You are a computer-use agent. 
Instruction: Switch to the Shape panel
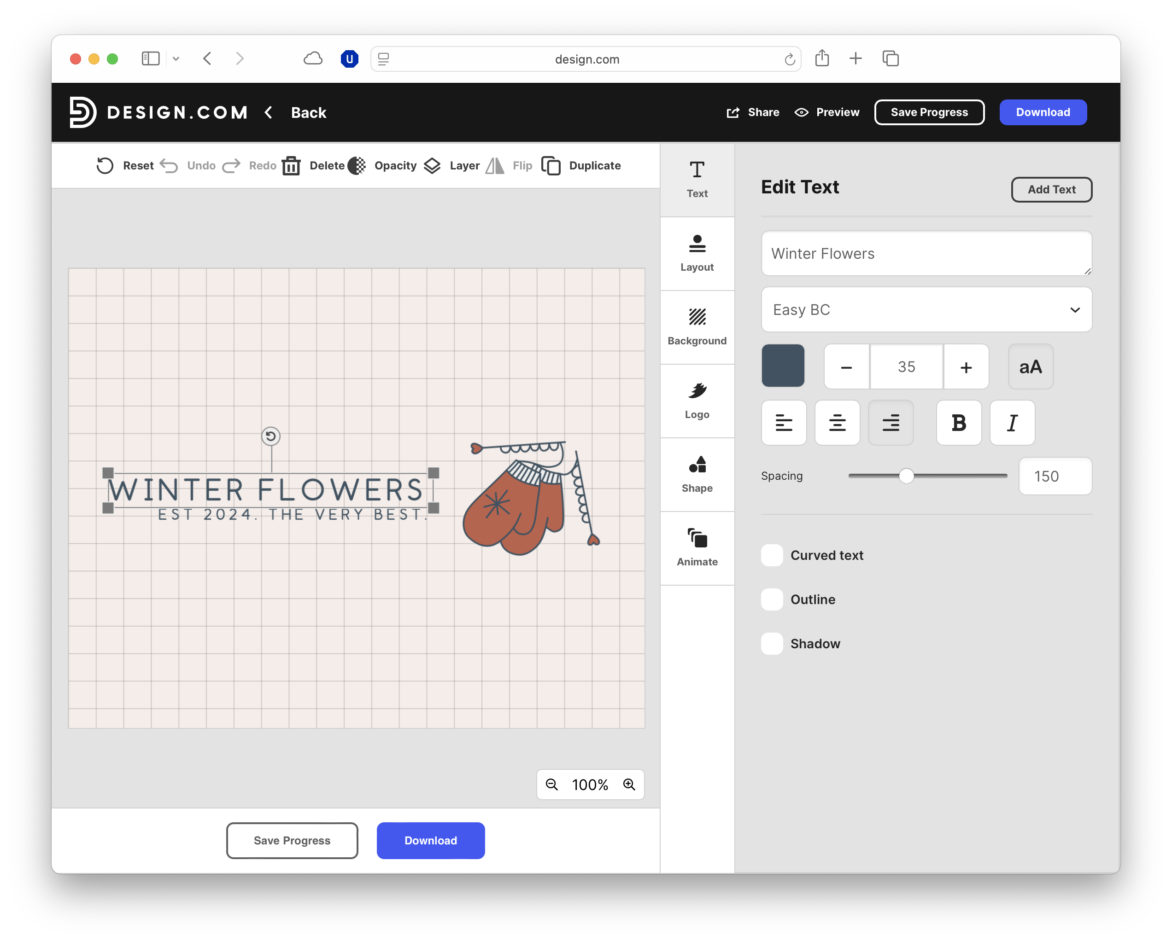point(697,474)
